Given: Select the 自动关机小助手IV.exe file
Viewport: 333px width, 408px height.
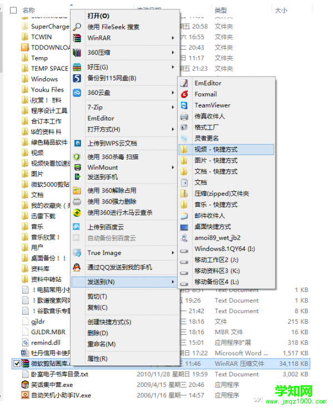Looking at the screenshot, I should 61,395.
